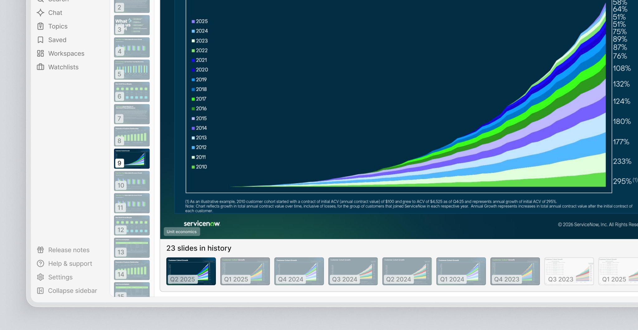638x330 pixels.
Task: Go to Workspaces in the sidebar
Action: tap(66, 54)
